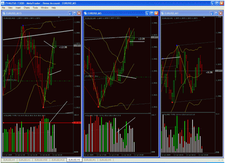225x163 pixels.
Task: Click the M1 chart's 'VOLUME TYPE' indicator label
Action: (x=179, y=115)
